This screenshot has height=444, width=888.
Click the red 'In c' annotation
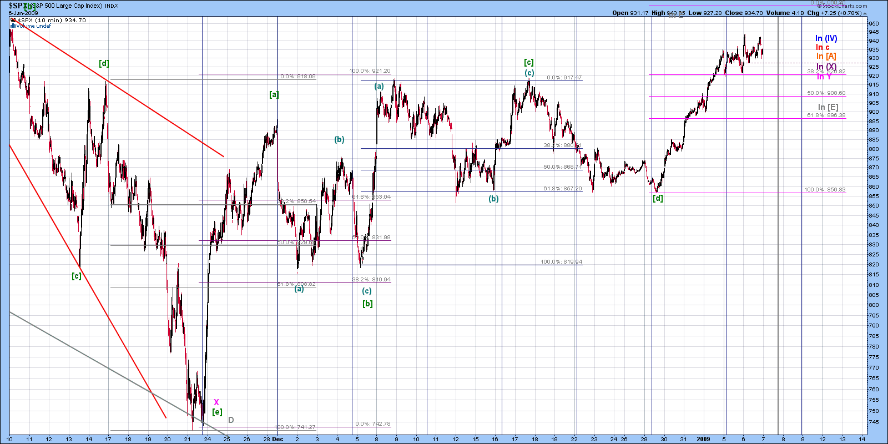click(823, 47)
